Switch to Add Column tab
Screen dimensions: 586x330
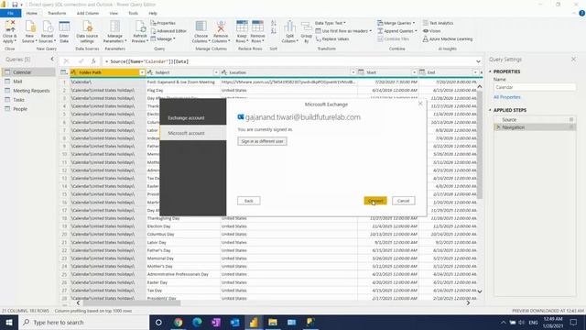[88, 13]
